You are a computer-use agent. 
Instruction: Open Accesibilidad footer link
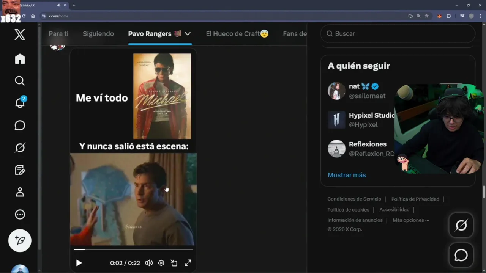pos(394,210)
